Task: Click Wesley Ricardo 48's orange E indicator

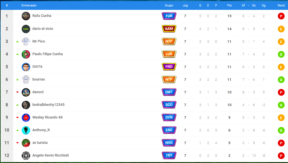Action: (x=281, y=118)
